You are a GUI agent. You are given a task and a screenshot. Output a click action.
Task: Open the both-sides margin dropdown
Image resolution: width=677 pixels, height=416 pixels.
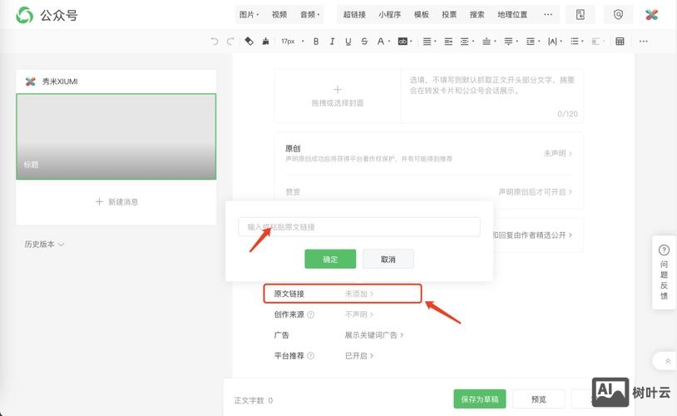click(x=467, y=42)
